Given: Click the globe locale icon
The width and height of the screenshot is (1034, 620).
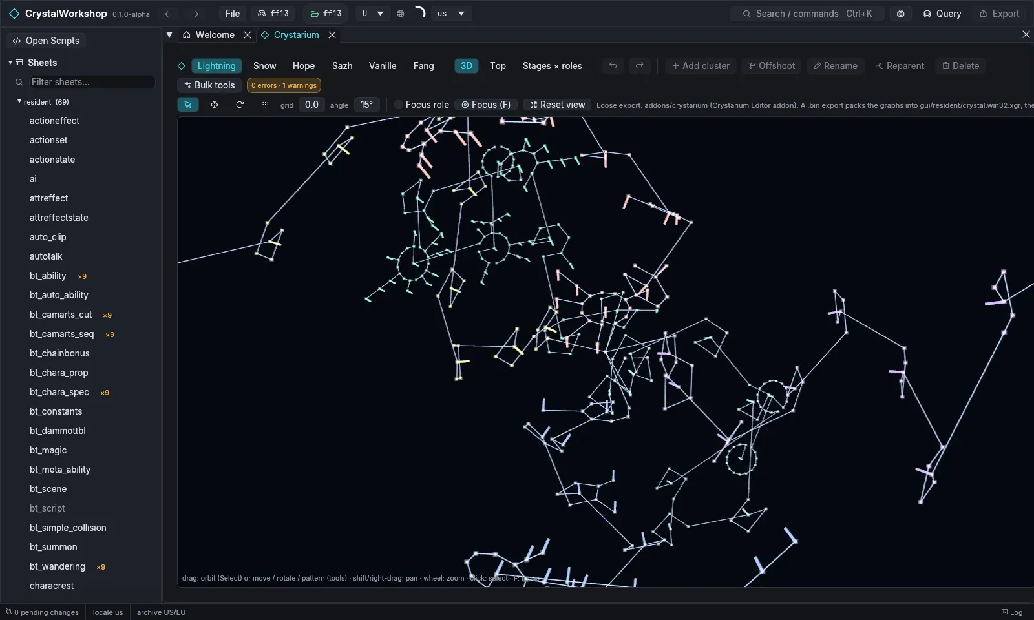Looking at the screenshot, I should coord(401,14).
